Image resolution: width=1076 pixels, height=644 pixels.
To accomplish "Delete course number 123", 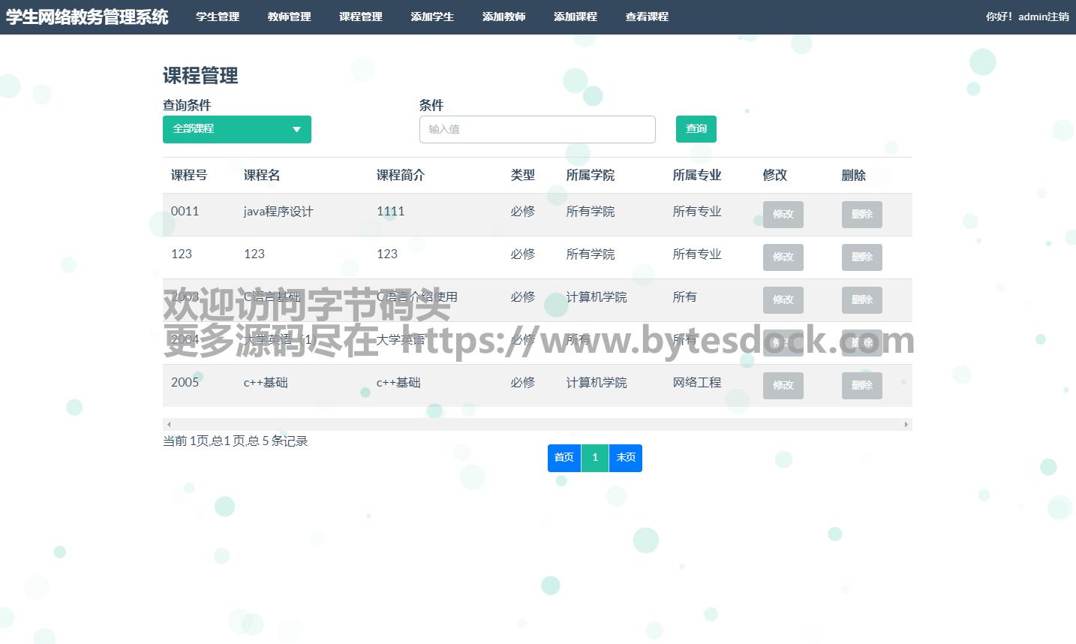I will point(861,257).
